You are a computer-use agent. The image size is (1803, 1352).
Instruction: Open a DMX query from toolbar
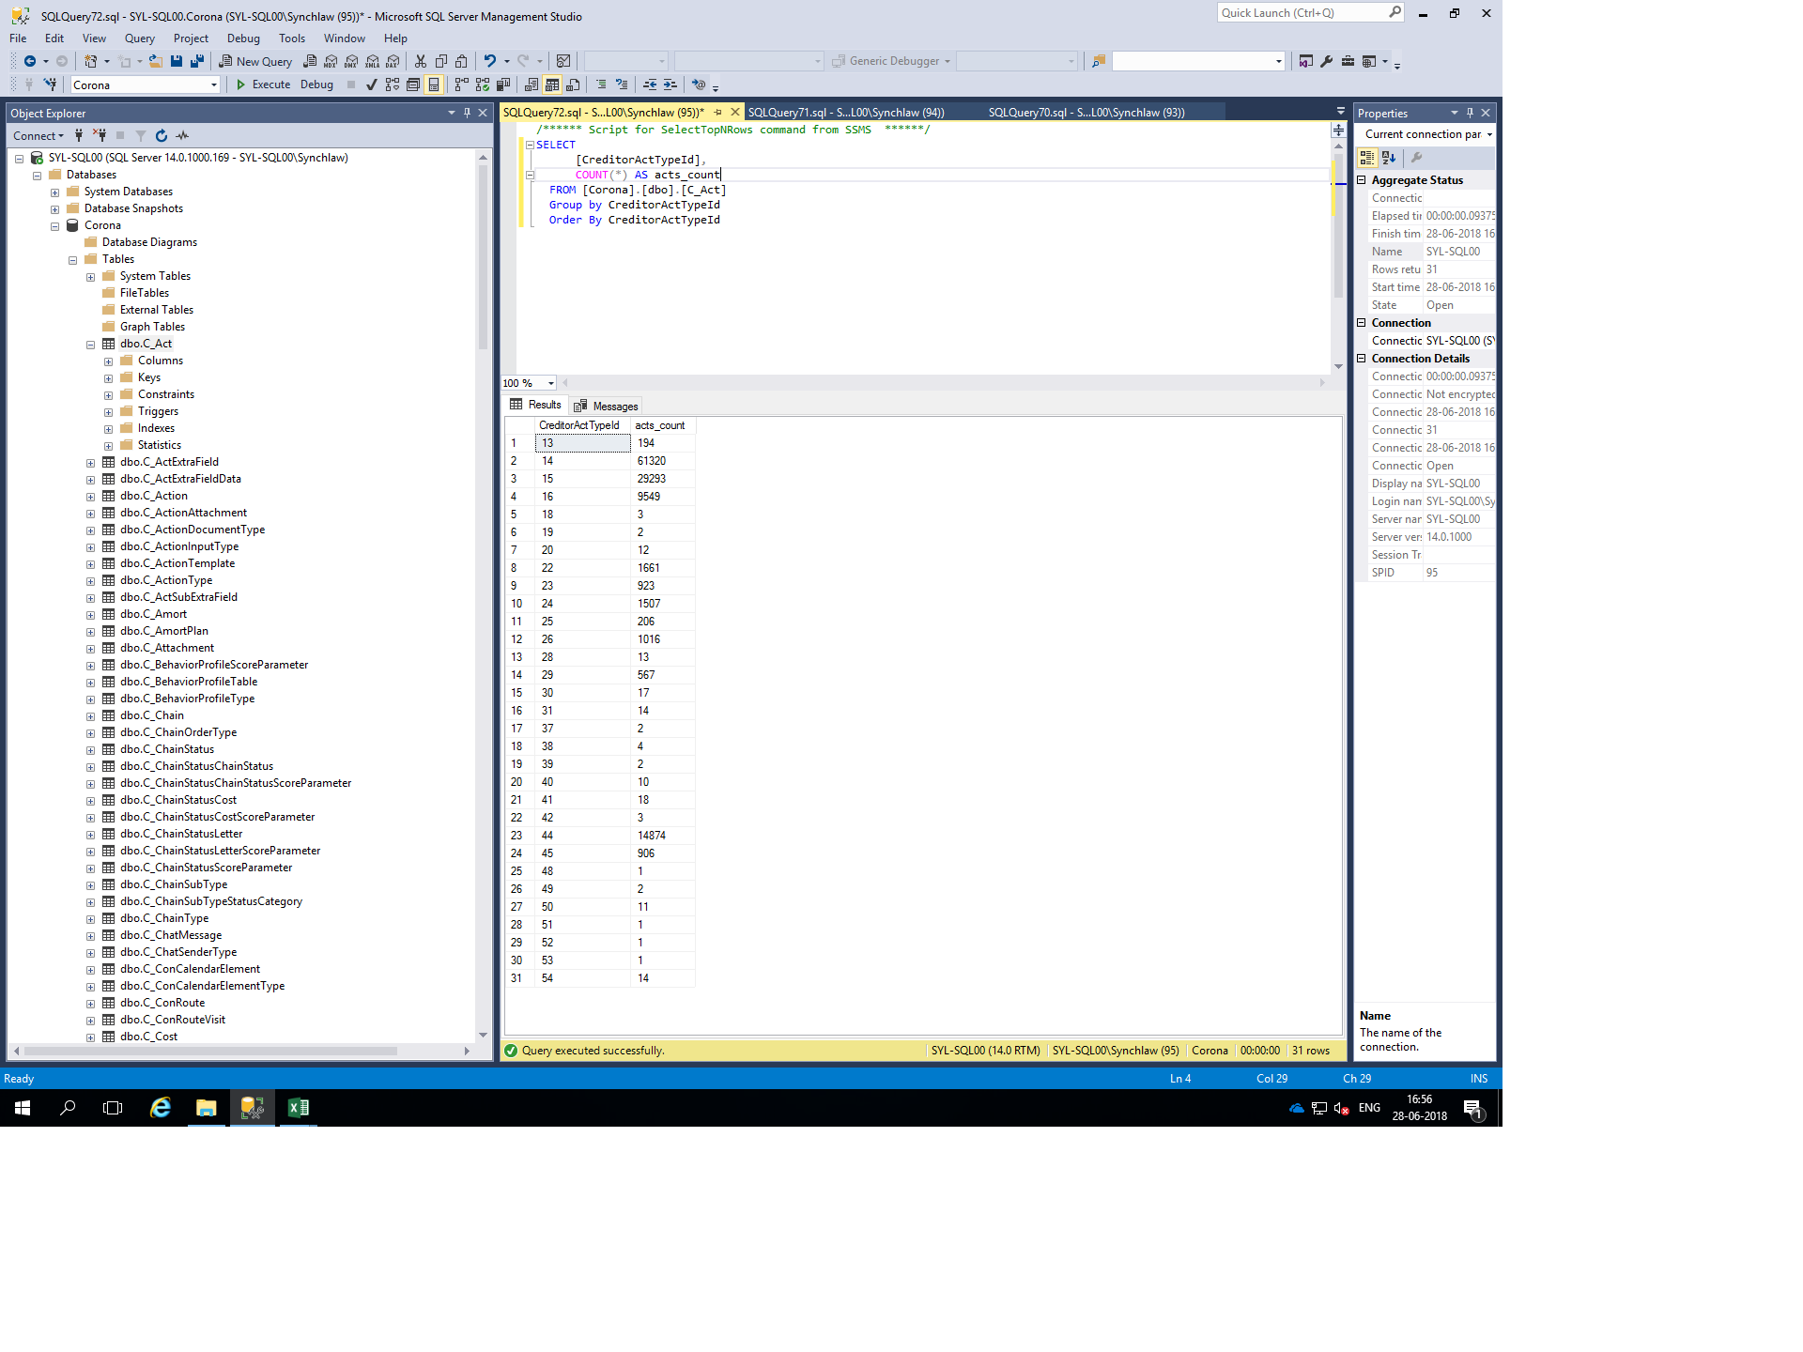[351, 61]
